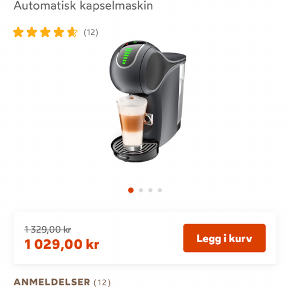Click the Automatisk kapselmaskin title
Viewport: 290px width, 290px height.
pyautogui.click(x=83, y=5)
